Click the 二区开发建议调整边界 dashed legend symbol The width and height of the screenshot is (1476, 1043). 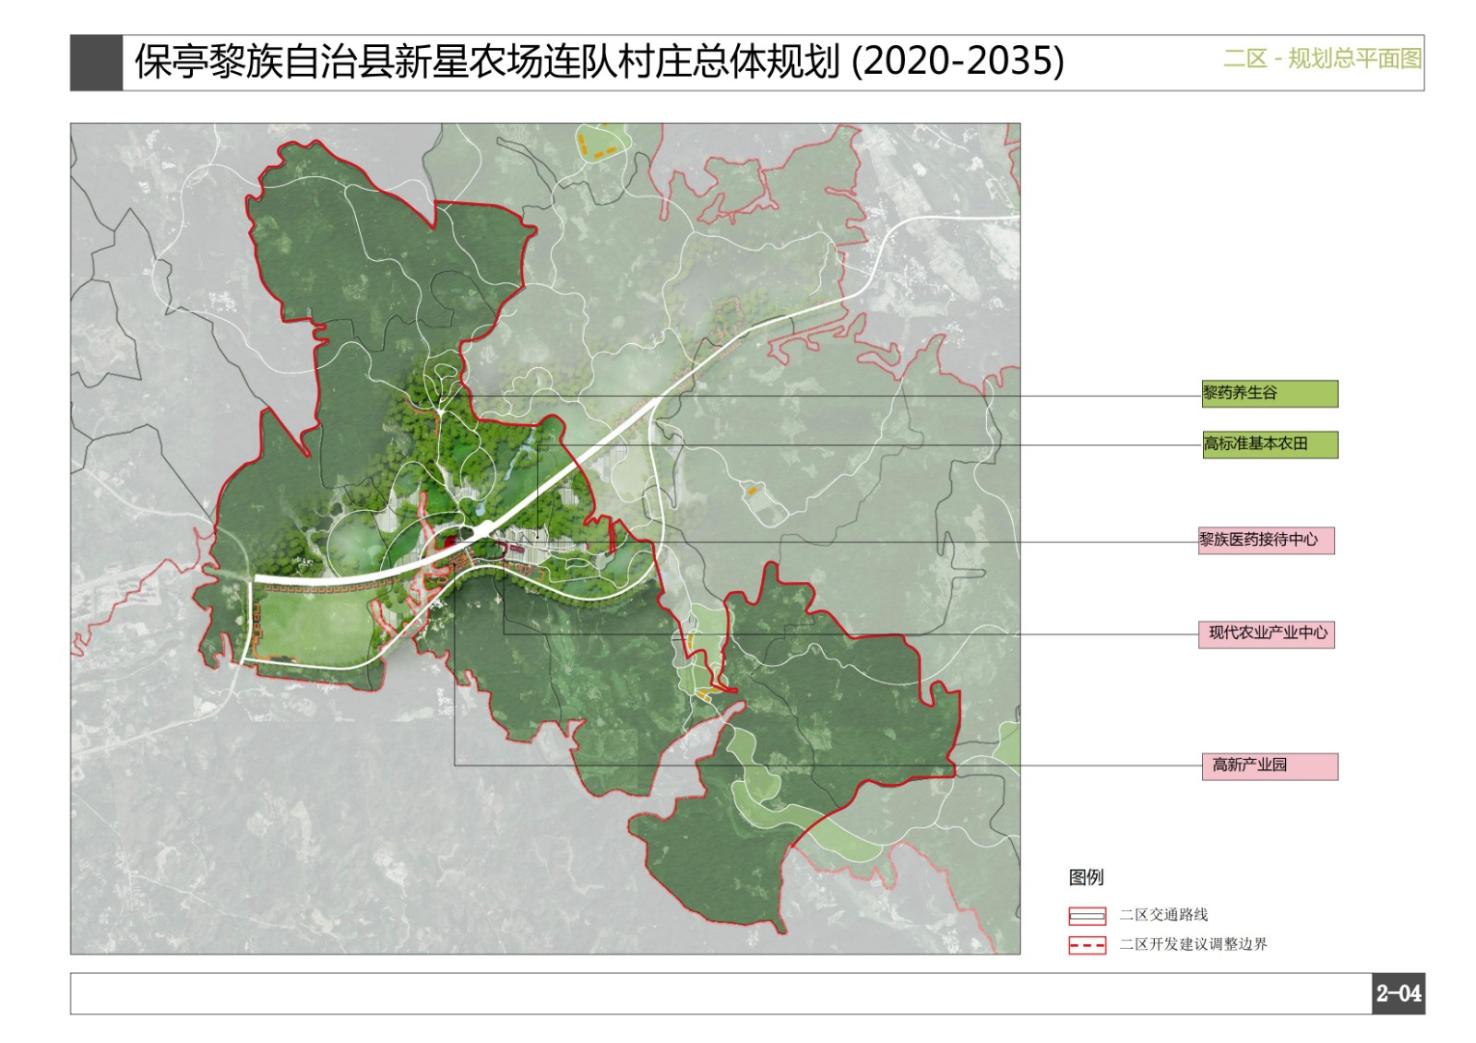(x=1087, y=945)
